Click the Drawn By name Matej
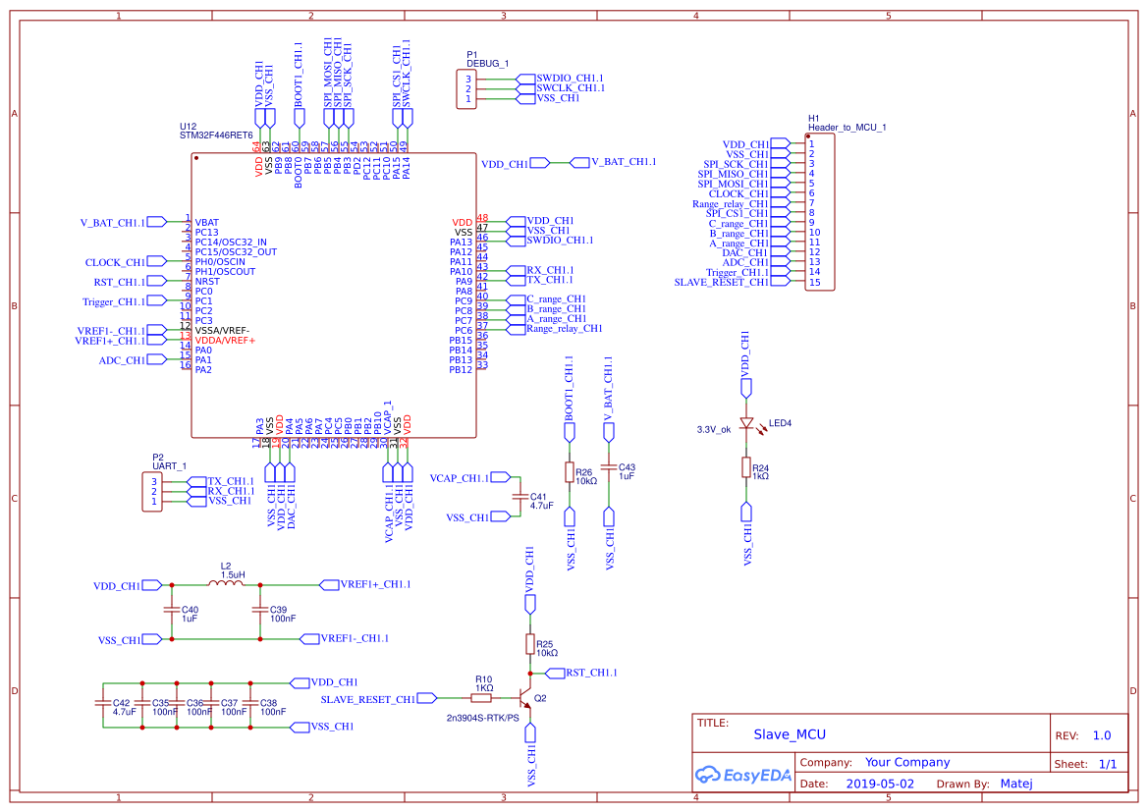Screen dimensions: 1148x812 (x=1016, y=784)
